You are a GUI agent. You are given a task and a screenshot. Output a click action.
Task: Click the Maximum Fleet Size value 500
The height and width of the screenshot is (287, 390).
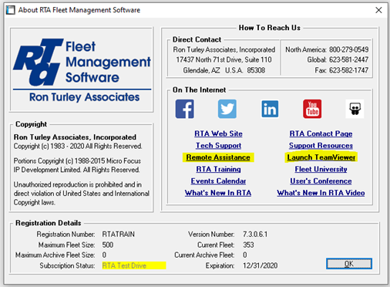pyautogui.click(x=108, y=245)
